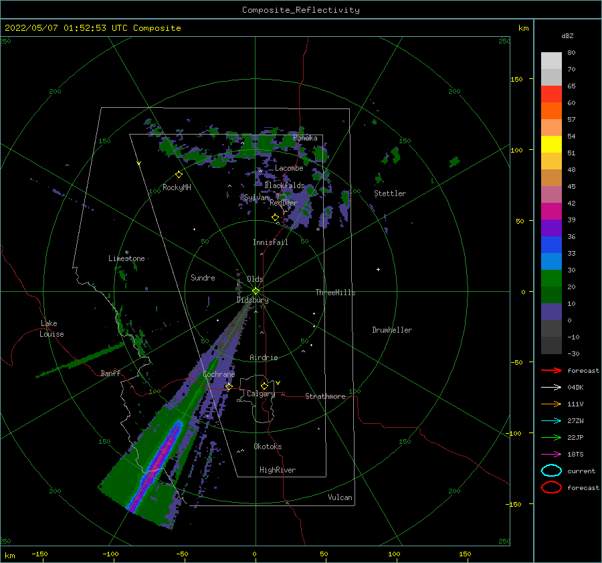Click the ThreeHills label
Screen dimensions: 602x563
(x=336, y=293)
